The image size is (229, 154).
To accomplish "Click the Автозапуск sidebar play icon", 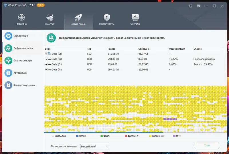I will tap(8, 73).
